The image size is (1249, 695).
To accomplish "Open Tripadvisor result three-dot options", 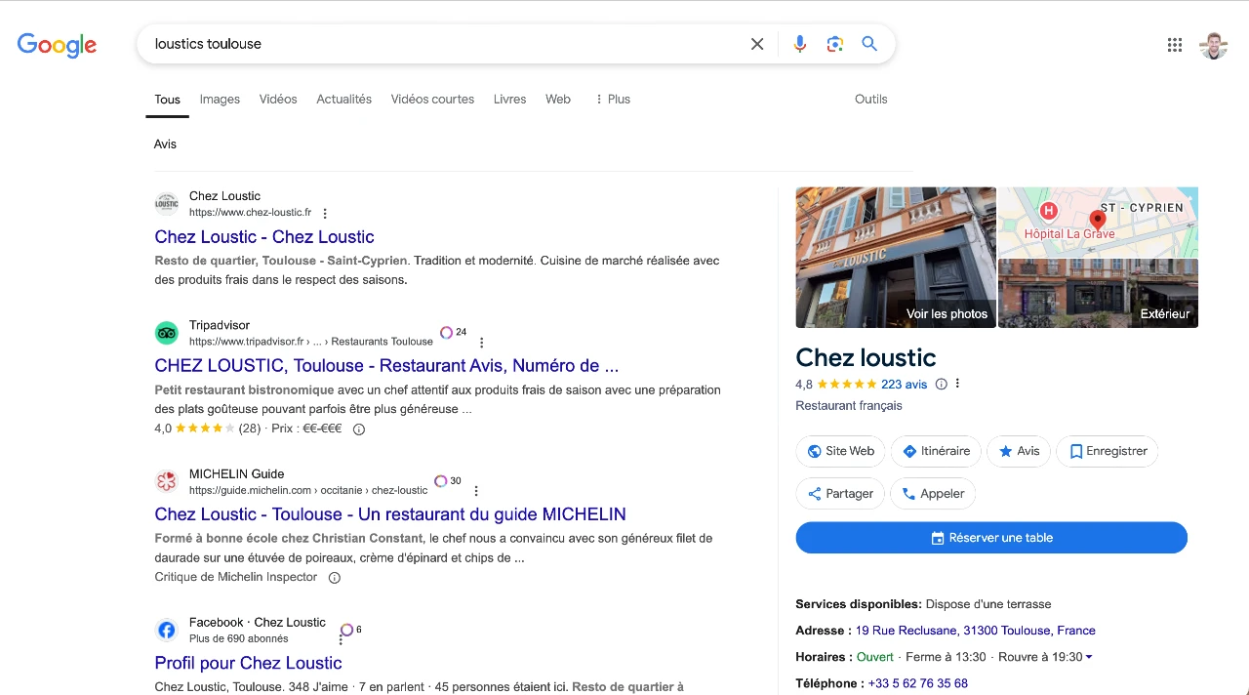I will click(481, 343).
